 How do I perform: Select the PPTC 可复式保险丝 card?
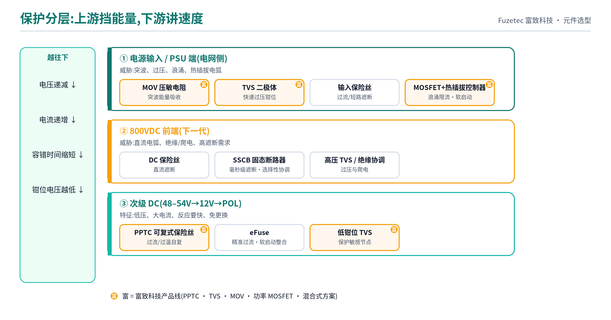pos(164,237)
